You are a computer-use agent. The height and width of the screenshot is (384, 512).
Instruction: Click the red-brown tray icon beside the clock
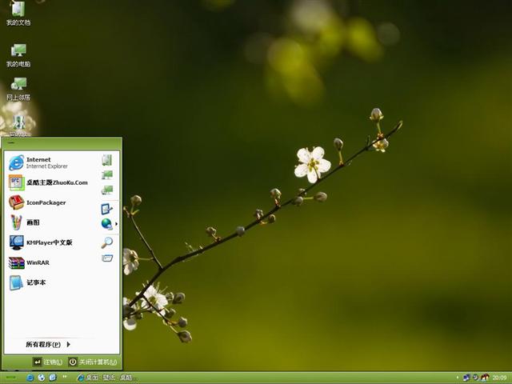[485, 378]
